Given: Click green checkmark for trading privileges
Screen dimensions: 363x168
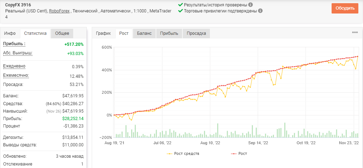Looking at the screenshot, I should tap(181, 11).
